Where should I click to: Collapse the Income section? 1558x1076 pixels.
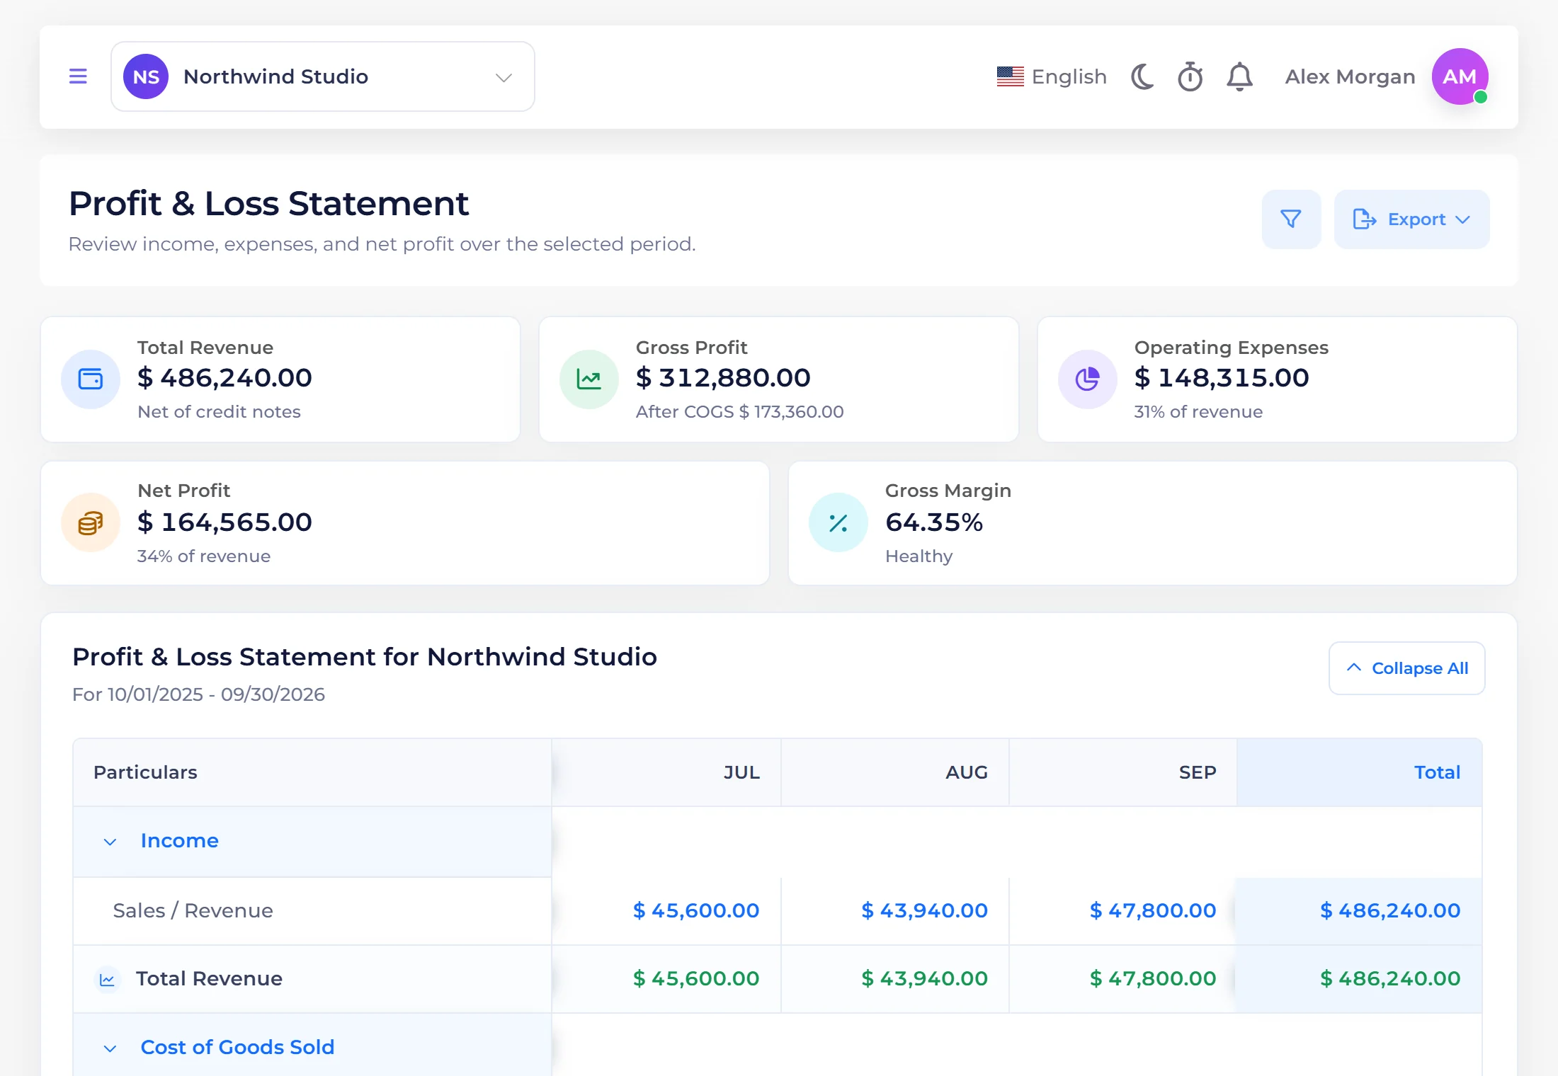pos(110,842)
